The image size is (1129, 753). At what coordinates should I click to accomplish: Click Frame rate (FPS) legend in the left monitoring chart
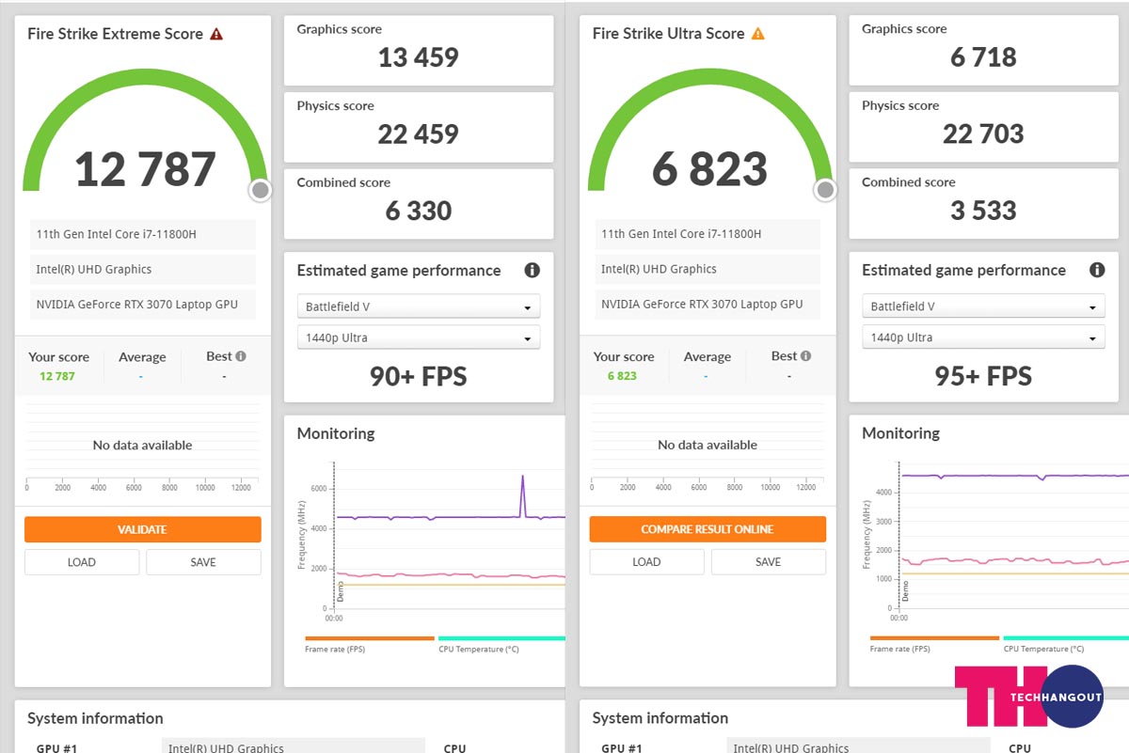pyautogui.click(x=370, y=644)
